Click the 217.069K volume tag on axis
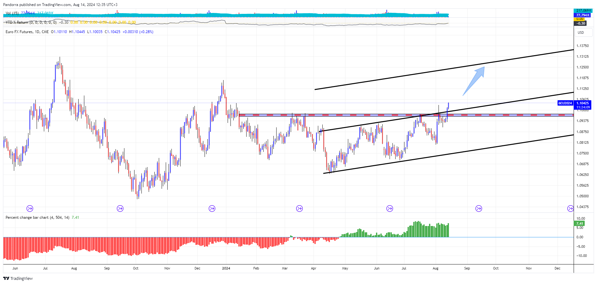Screen dimensions: 597x284 tap(583, 11)
